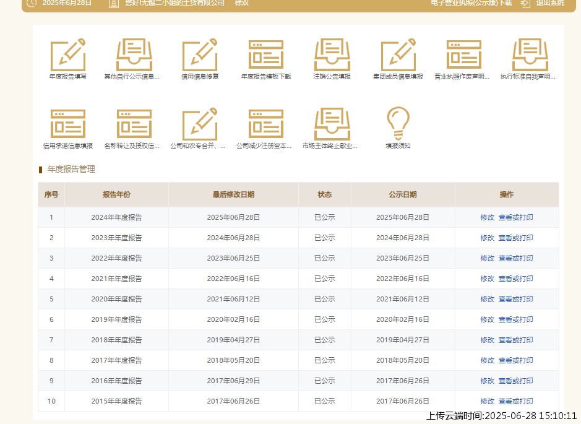Select 2022年年度报告 cell
Viewport: 581px width, 424px height.
point(117,258)
